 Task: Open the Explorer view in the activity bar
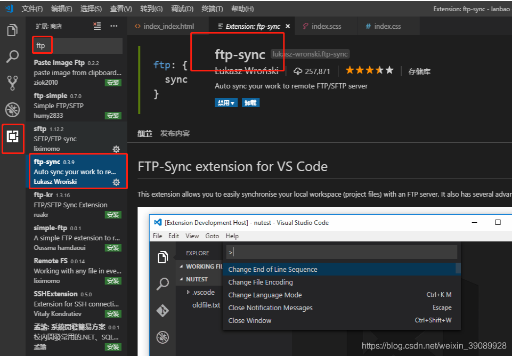click(x=12, y=30)
